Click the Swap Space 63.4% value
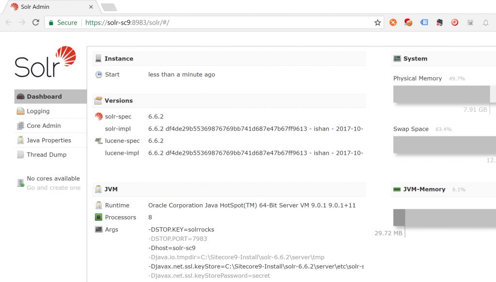 coord(444,129)
